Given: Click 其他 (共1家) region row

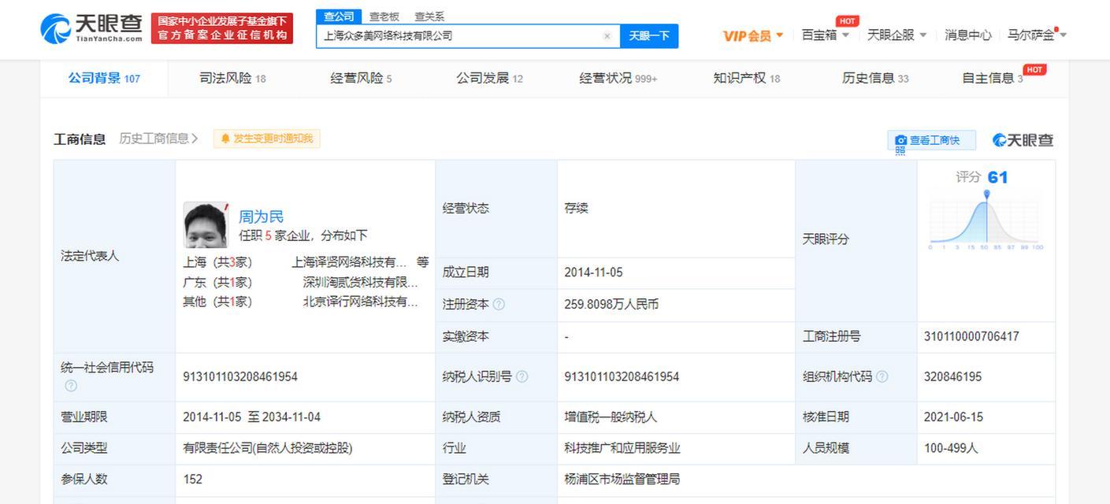Looking at the screenshot, I should 217,302.
